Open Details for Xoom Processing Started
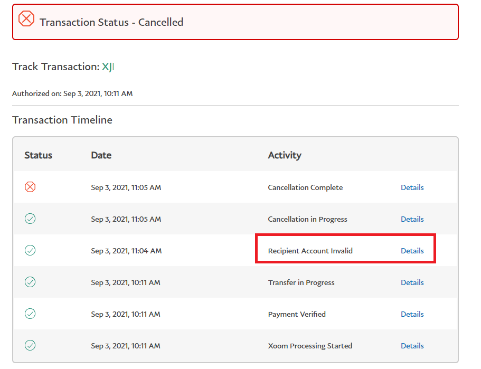This screenshot has width=481, height=369. point(412,346)
